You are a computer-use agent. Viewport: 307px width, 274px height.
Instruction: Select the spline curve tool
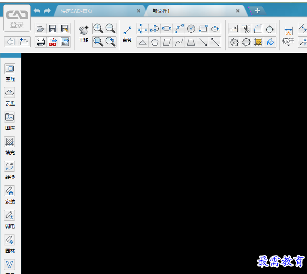179,42
